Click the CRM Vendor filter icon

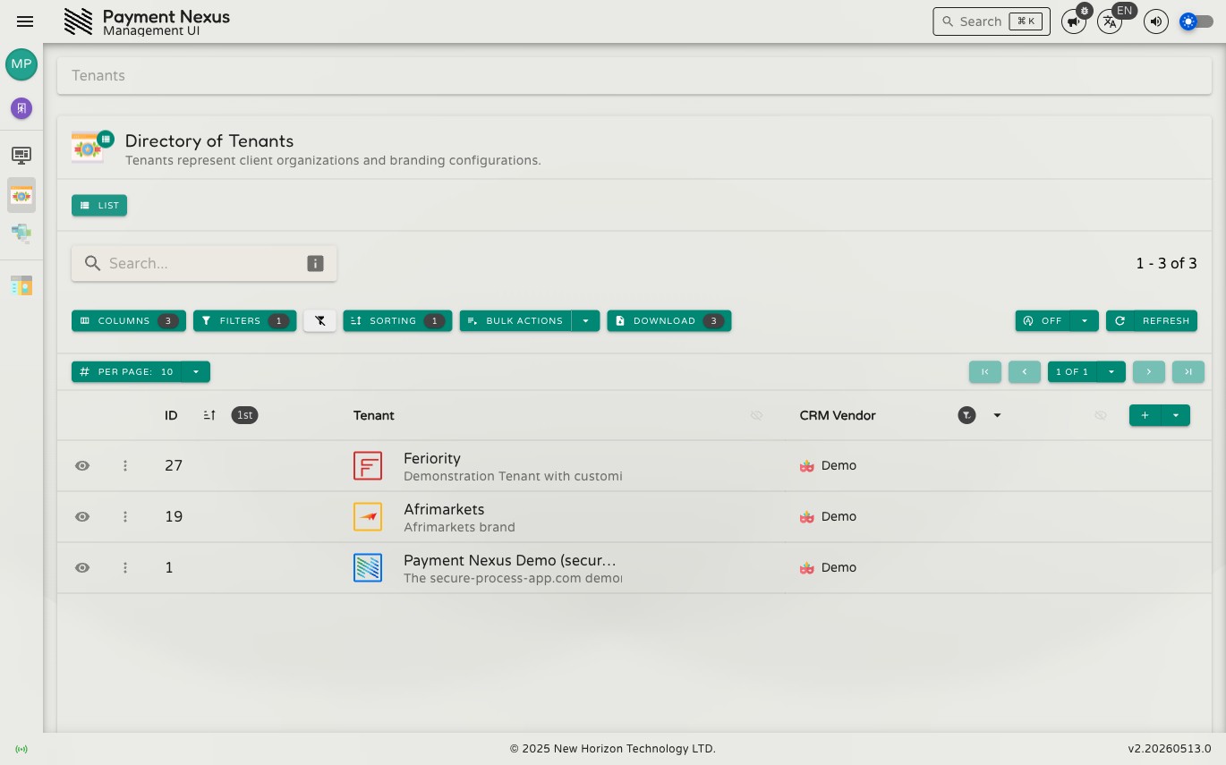click(x=966, y=415)
